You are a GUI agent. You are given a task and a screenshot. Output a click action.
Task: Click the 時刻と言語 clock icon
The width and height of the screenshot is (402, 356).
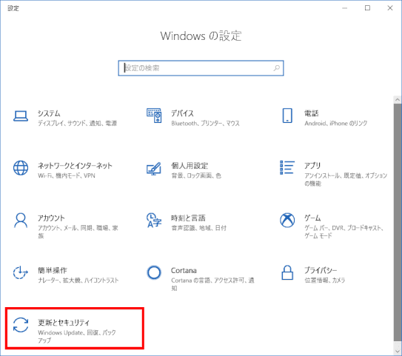click(154, 220)
